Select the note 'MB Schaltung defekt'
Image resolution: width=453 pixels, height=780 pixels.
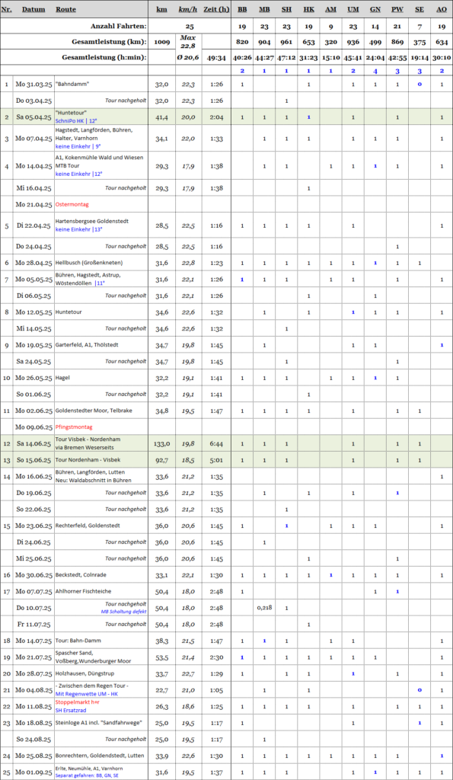pos(123,612)
